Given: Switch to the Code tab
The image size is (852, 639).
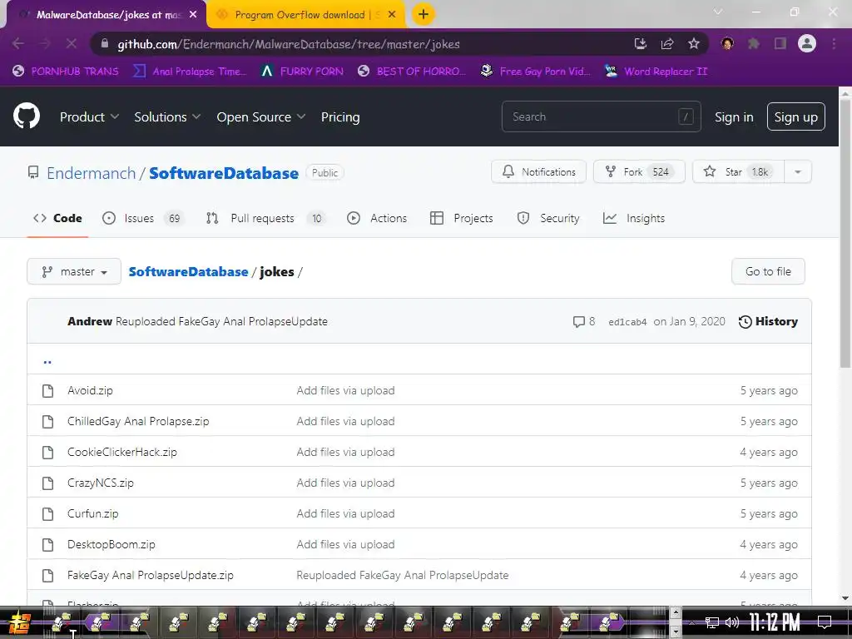Looking at the screenshot, I should pos(57,218).
